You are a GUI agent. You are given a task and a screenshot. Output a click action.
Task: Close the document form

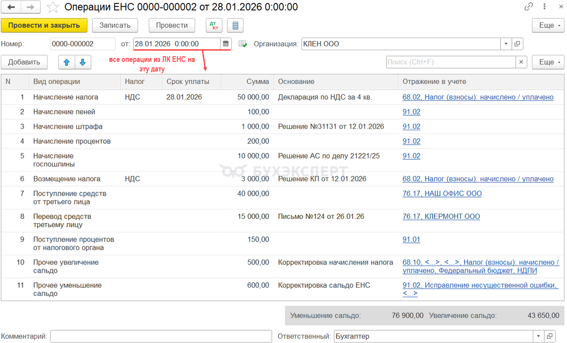coord(561,7)
